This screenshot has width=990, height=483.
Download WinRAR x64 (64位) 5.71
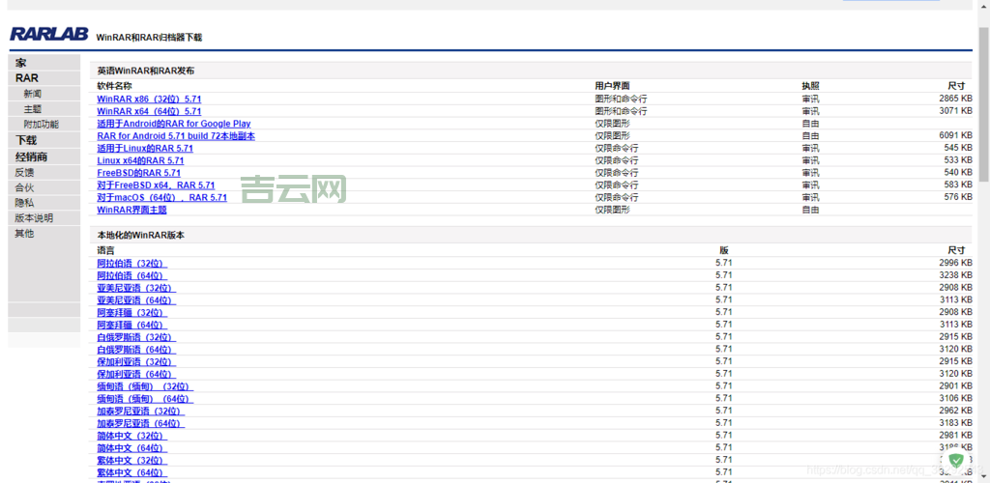coord(149,112)
